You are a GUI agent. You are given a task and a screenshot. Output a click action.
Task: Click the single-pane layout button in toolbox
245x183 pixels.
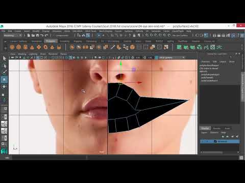pyautogui.click(x=4, y=109)
